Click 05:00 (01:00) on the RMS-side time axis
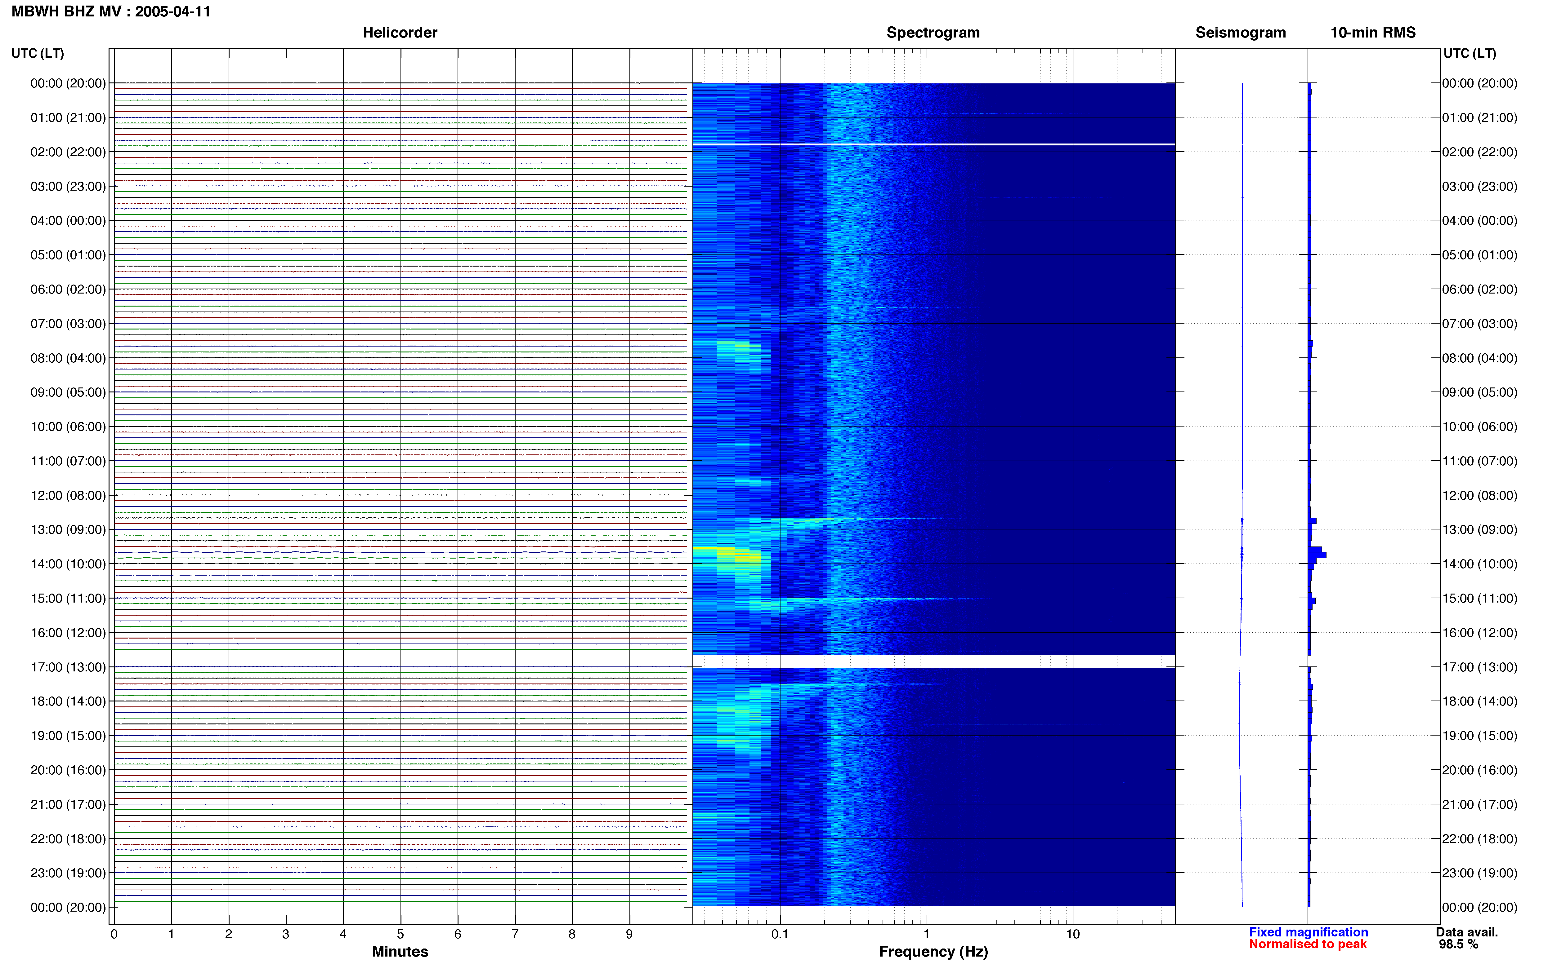This screenshot has width=1557, height=973. [1480, 255]
